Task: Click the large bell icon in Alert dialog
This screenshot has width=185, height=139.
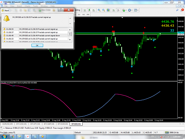Action: (7, 19)
